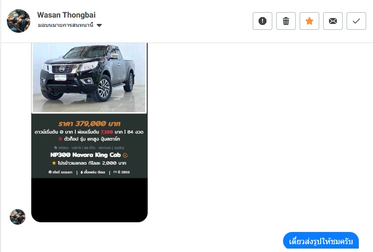373x252 pixels.
Task: Open the มอบหมายการสนทนานี้ assignment menu label
Action: [66, 25]
